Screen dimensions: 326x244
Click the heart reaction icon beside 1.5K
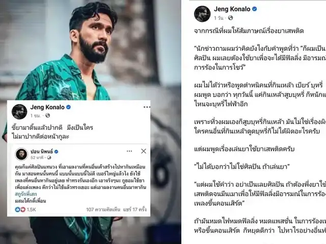point(22,209)
